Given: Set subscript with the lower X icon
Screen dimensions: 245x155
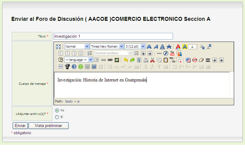Looking at the screenshot, I should coord(202,46).
